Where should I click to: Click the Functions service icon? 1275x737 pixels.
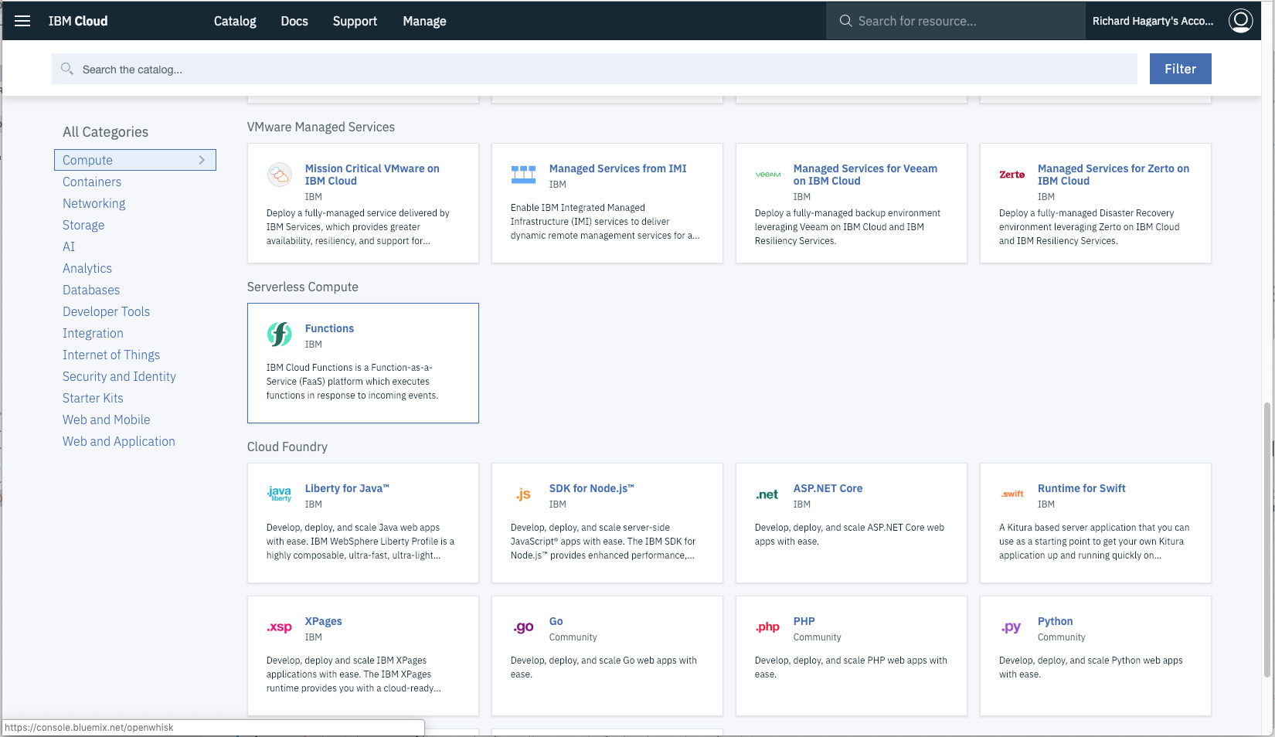point(280,335)
